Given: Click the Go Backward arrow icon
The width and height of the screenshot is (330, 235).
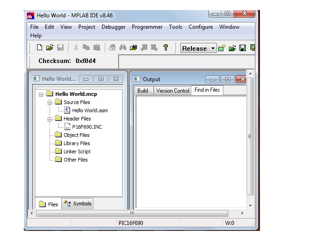Looking at the screenshot, I should [x=144, y=47].
